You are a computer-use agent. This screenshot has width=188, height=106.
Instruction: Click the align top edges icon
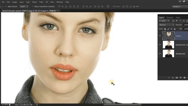[59, 6]
